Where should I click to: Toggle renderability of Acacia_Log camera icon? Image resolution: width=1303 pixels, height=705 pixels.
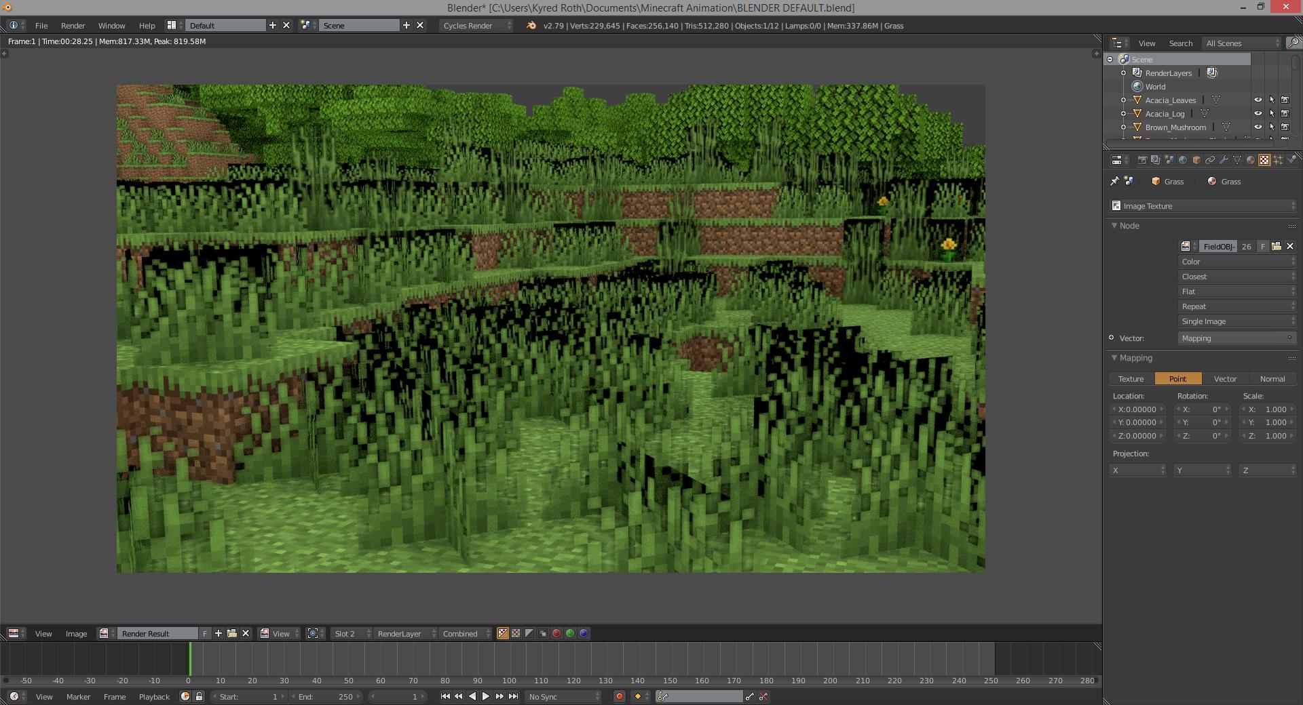pyautogui.click(x=1285, y=113)
